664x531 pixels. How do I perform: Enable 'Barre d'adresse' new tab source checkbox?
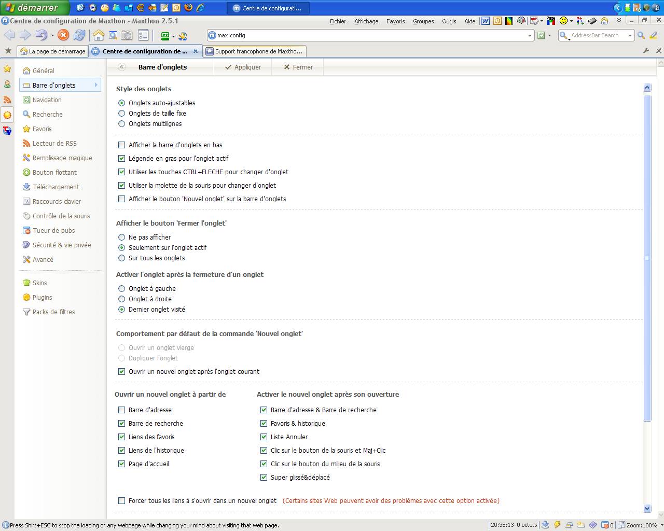pos(121,410)
